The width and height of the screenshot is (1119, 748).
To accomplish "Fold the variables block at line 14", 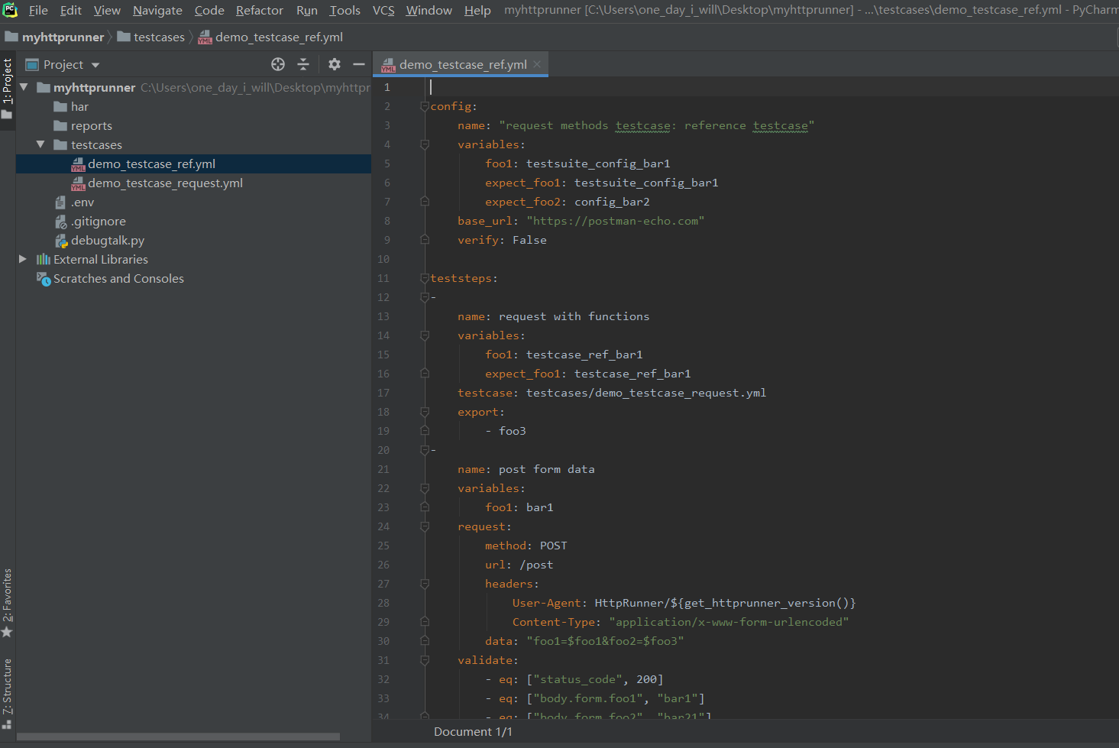I will tap(425, 335).
